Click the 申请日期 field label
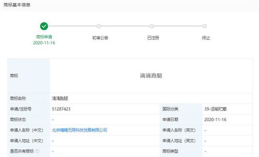Screen dimensions: 259x157 click(x=170, y=119)
